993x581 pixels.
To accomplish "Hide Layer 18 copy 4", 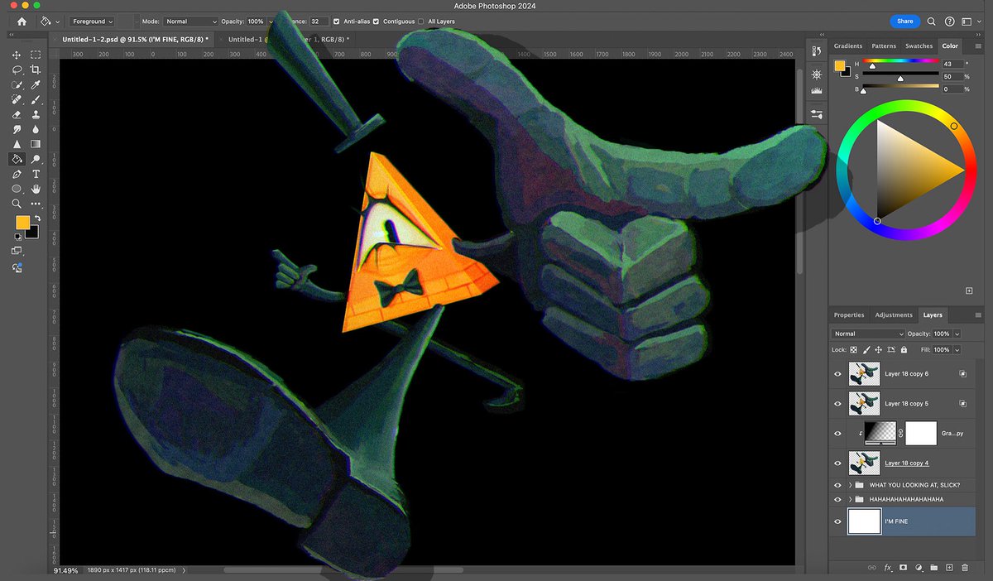I will [x=837, y=463].
